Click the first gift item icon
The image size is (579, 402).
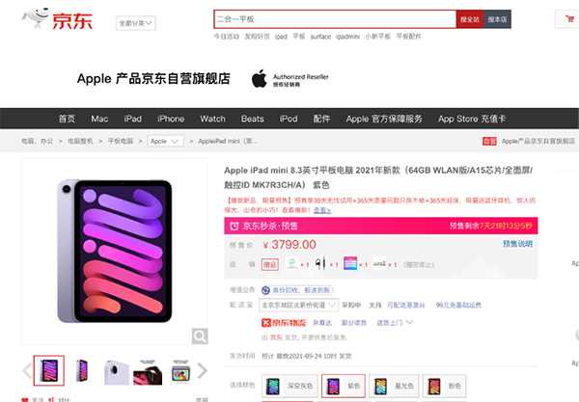(x=292, y=264)
